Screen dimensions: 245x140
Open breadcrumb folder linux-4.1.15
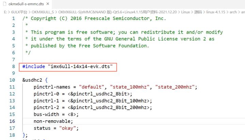216,12
